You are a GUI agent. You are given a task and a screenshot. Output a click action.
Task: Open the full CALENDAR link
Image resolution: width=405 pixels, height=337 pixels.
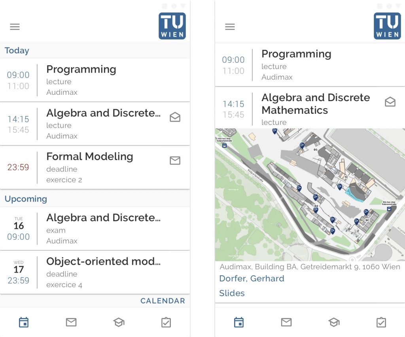pyautogui.click(x=163, y=301)
